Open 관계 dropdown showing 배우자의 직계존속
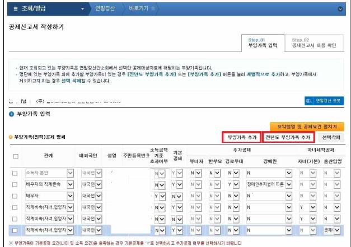The width and height of the screenshot is (351, 247). (x=49, y=184)
